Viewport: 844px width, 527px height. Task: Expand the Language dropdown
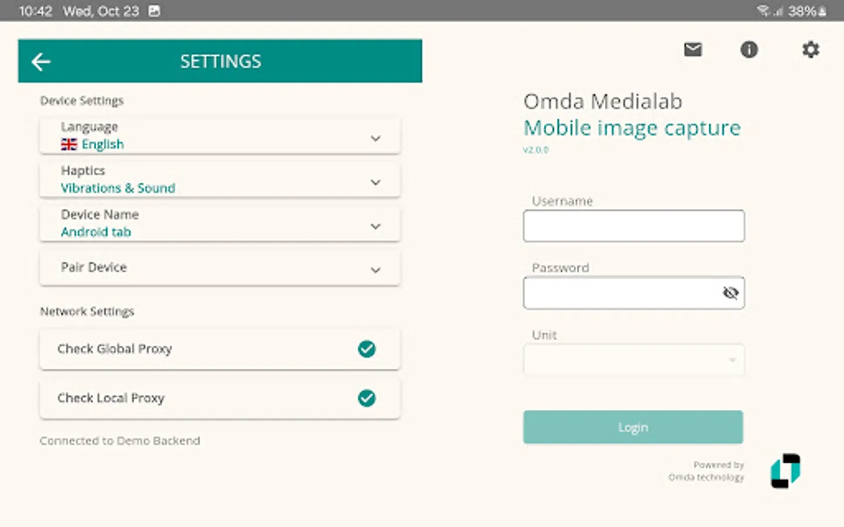coord(375,138)
